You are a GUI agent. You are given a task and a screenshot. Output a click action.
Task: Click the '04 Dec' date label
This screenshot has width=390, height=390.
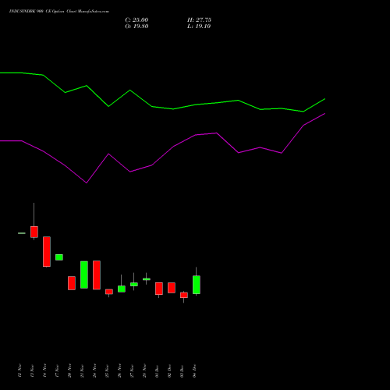(x=194, y=370)
